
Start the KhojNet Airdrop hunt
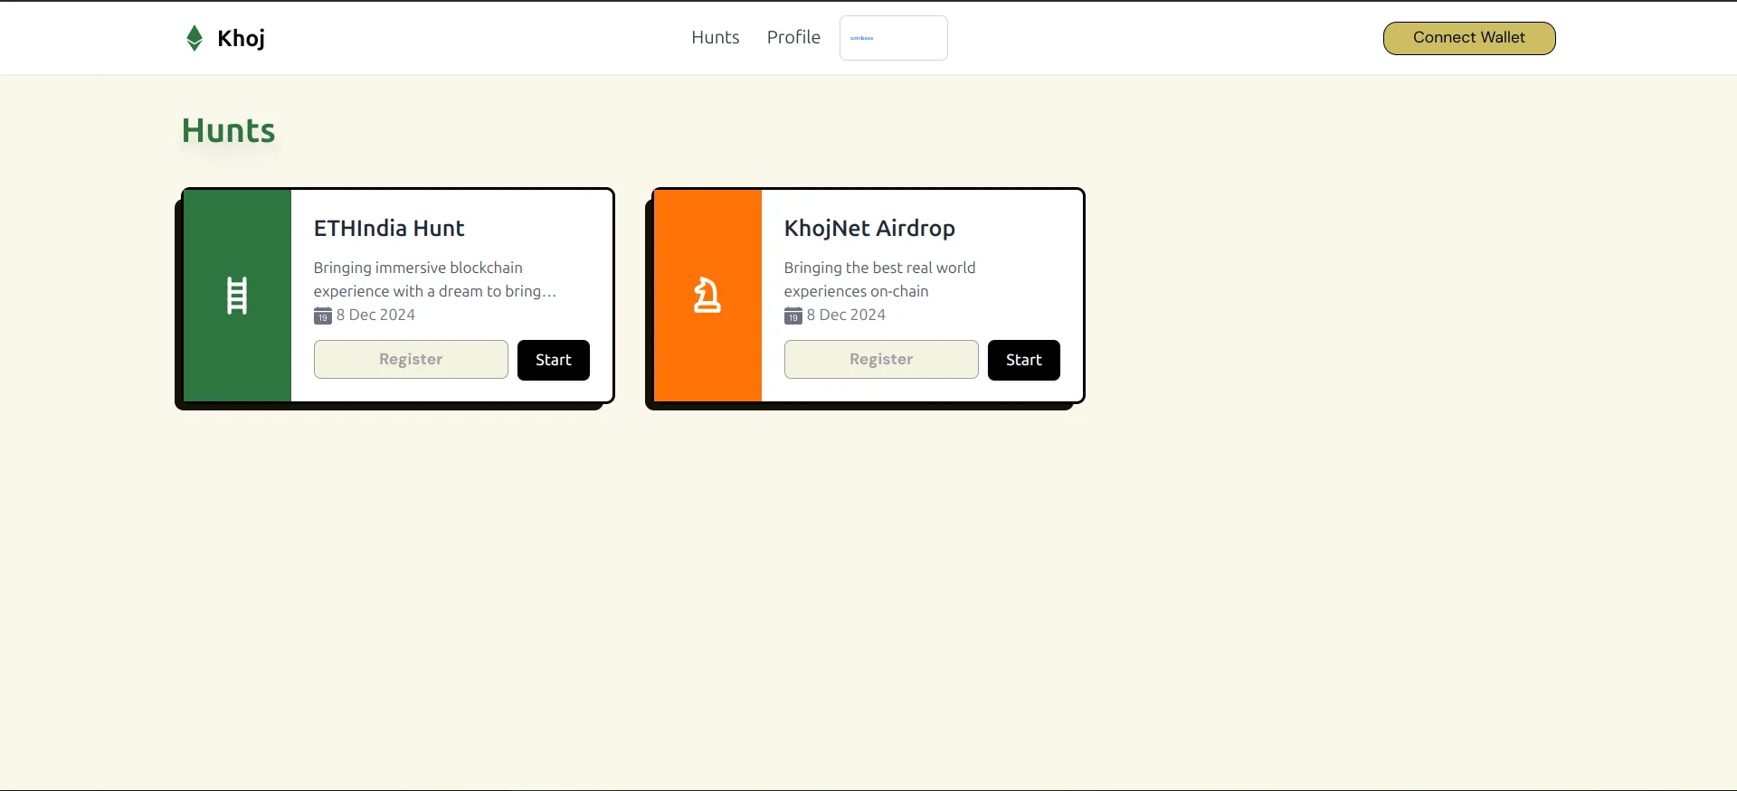click(x=1023, y=360)
